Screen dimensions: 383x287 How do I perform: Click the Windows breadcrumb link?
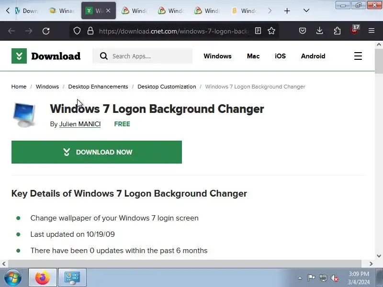tap(47, 87)
